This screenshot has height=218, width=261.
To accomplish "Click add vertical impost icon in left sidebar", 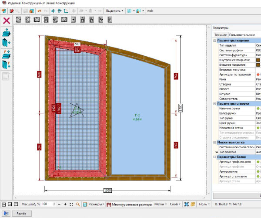I will pos(7,43).
